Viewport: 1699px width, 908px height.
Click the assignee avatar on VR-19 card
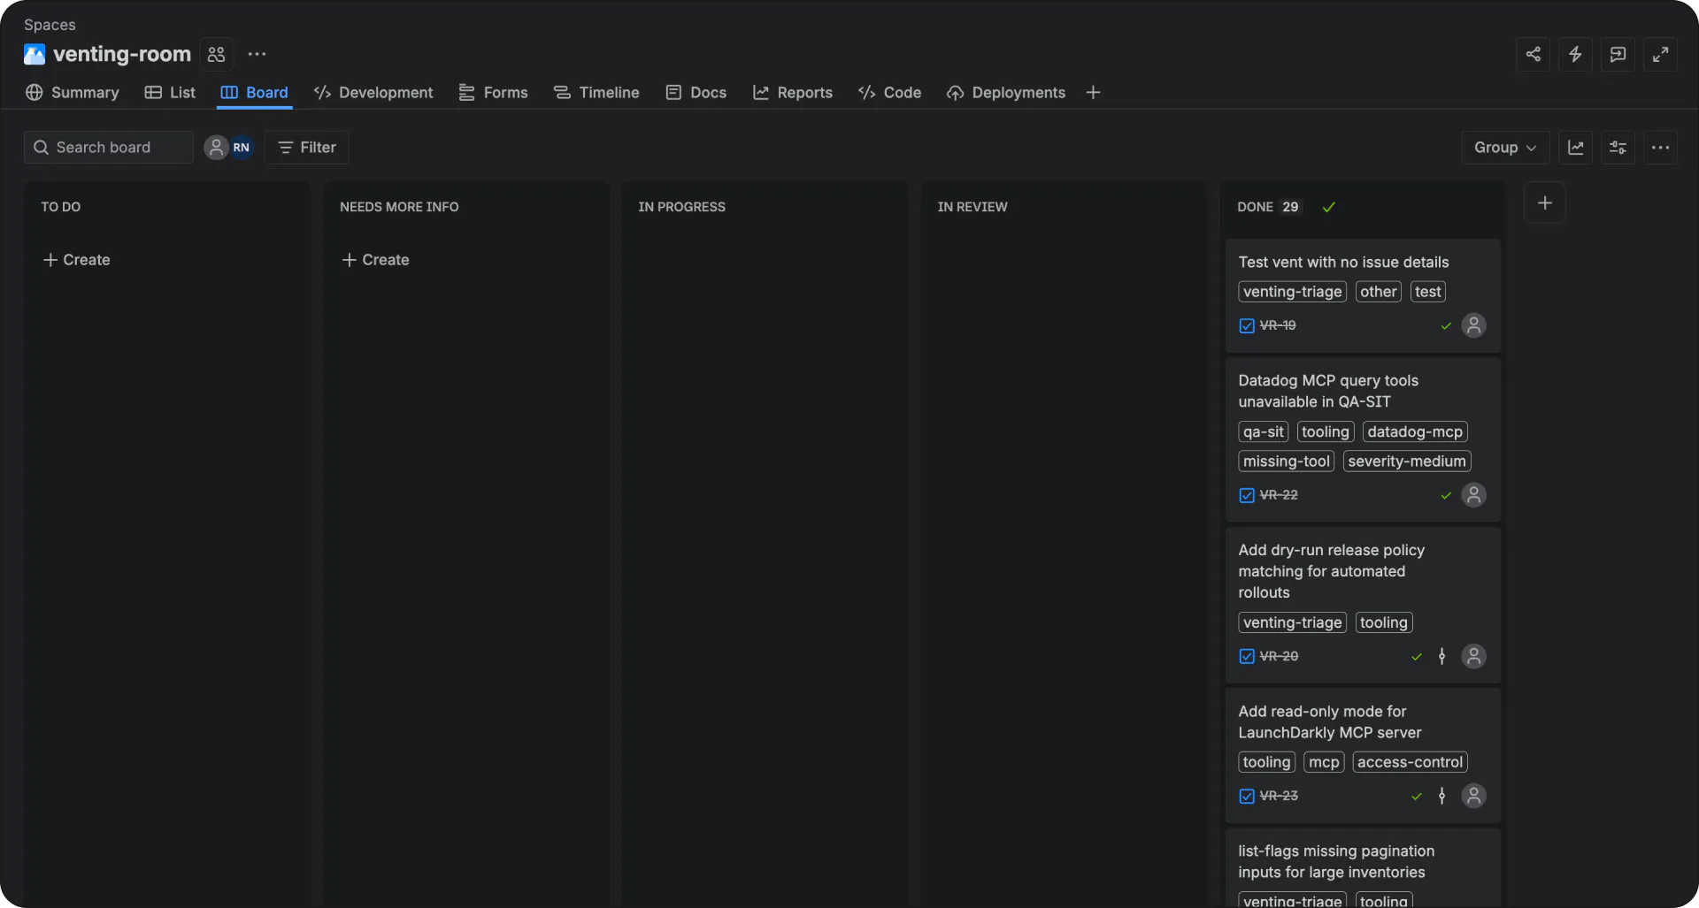coord(1473,325)
